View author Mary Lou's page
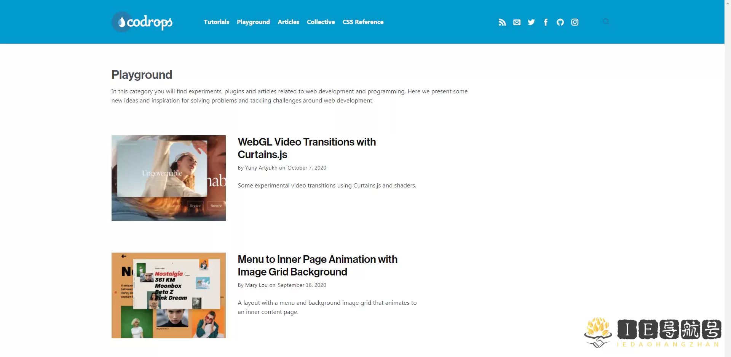Image resolution: width=731 pixels, height=357 pixels. point(256,285)
